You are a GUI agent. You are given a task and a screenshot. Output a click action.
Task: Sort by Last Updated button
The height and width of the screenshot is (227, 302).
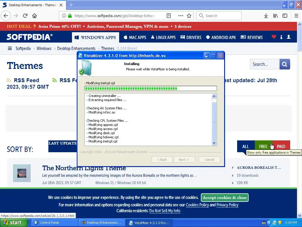[x=63, y=146]
